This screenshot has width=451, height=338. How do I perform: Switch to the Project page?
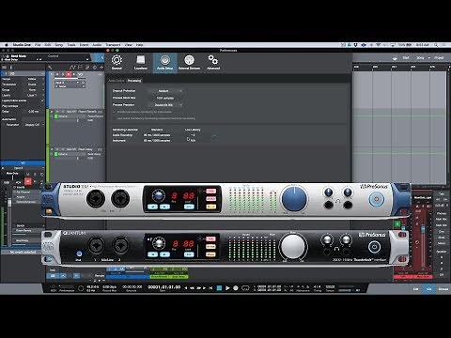coord(439,58)
